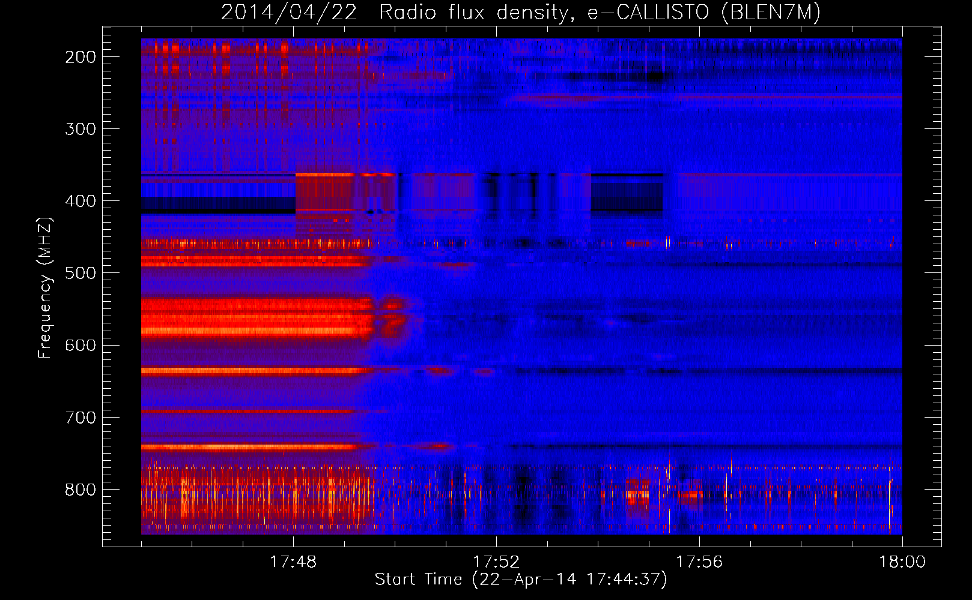Click the 'e-CALLISTO (BLEN7M)' title text
The height and width of the screenshot is (600, 972).
(703, 13)
